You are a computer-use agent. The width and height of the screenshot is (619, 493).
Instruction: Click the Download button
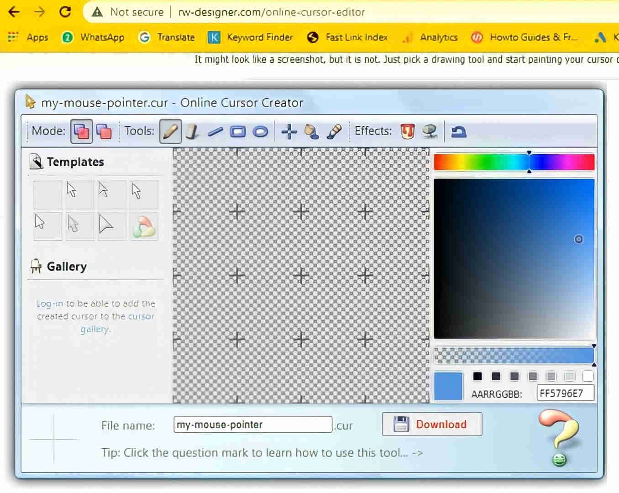tap(431, 424)
